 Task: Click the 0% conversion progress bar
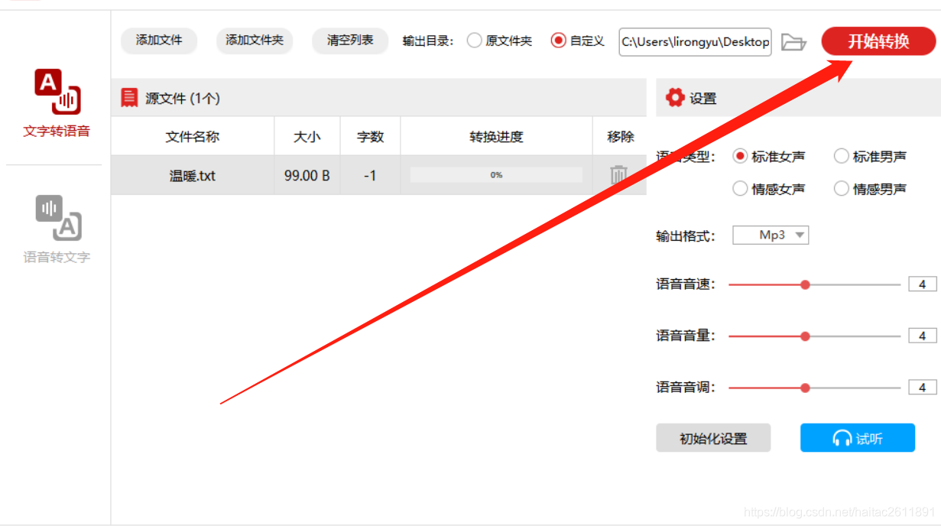pos(496,175)
